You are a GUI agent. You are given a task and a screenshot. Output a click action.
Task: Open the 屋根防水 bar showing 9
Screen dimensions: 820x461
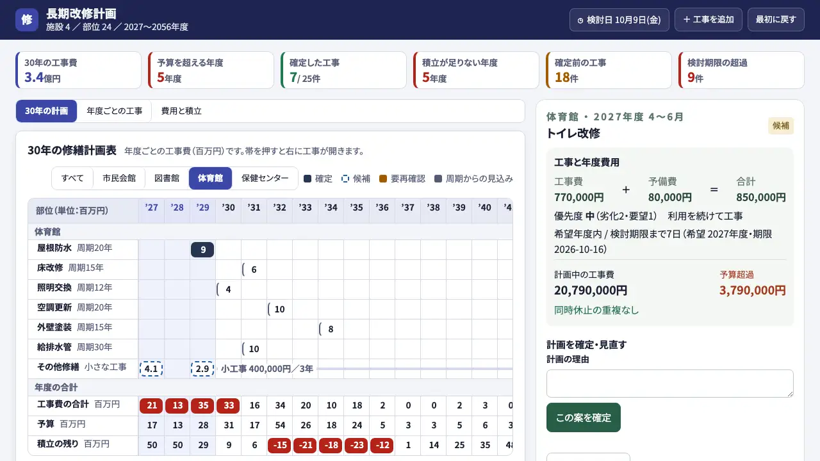click(x=202, y=250)
